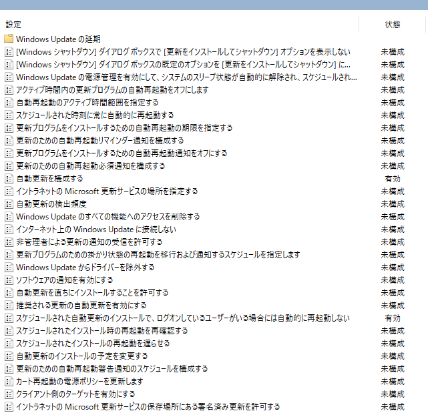
Task: Click policy icon beside 自動再起動のアクティブ時間範囲を指定する
Action: coord(9,103)
